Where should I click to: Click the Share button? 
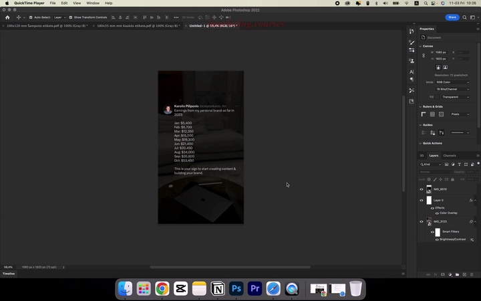tap(452, 17)
